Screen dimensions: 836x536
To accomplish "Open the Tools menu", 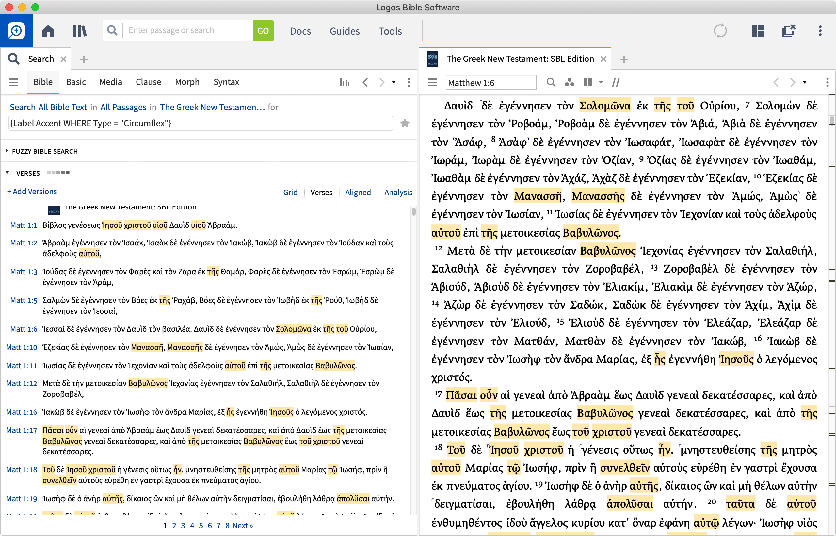I will 390,31.
